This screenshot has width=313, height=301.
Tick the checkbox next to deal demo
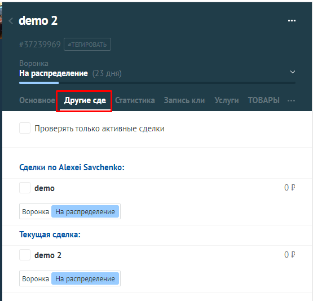(x=25, y=188)
